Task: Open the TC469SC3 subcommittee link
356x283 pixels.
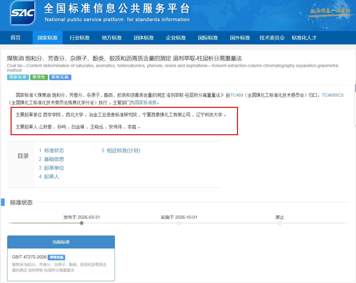Action: [x=332, y=95]
